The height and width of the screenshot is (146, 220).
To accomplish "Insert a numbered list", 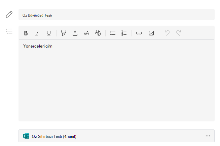I will click(124, 33).
